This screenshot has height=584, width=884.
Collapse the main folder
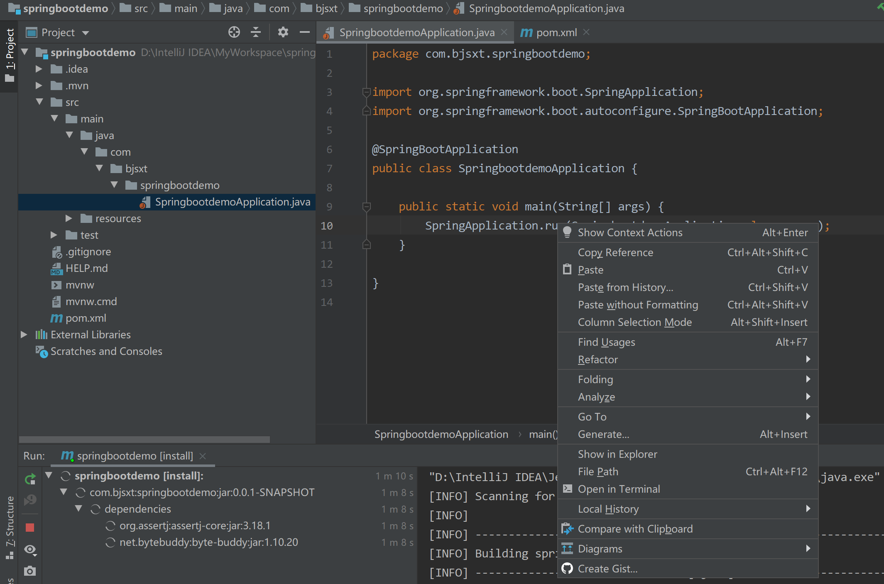pos(54,118)
